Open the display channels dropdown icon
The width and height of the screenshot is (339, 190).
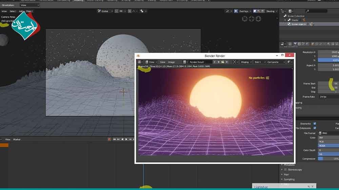pyautogui.click(x=290, y=62)
